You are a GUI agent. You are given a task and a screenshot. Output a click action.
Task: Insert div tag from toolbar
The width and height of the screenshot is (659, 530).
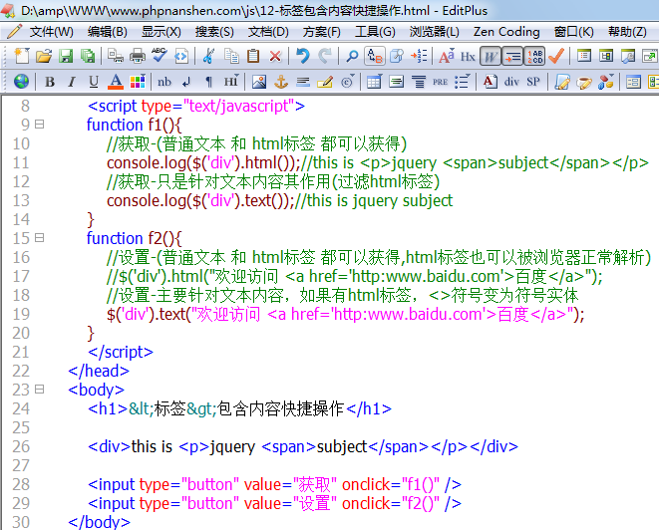click(511, 82)
